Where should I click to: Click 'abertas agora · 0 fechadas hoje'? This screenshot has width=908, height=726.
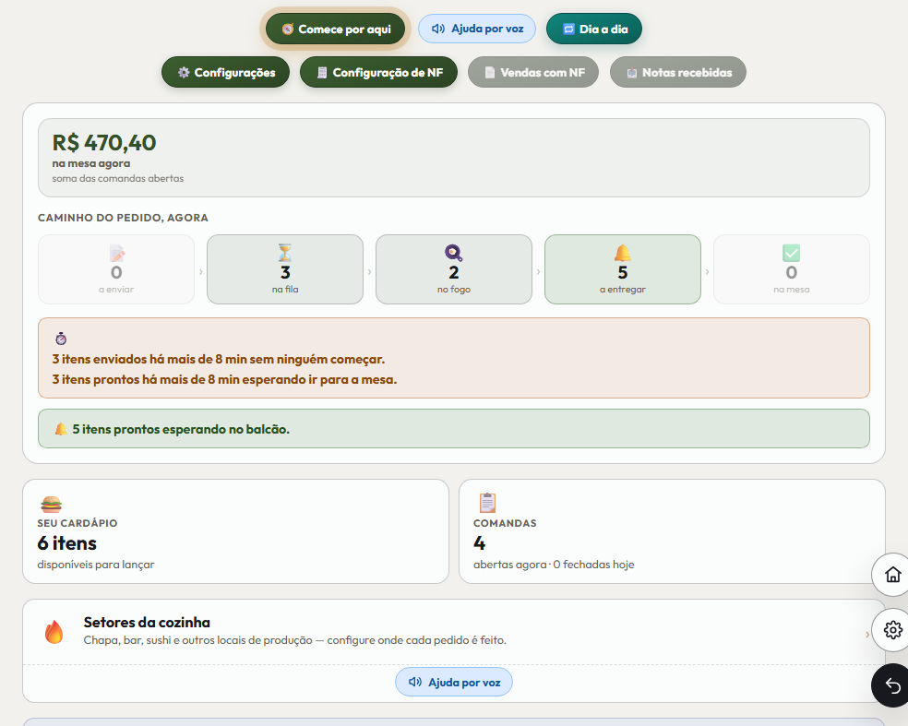pos(554,565)
